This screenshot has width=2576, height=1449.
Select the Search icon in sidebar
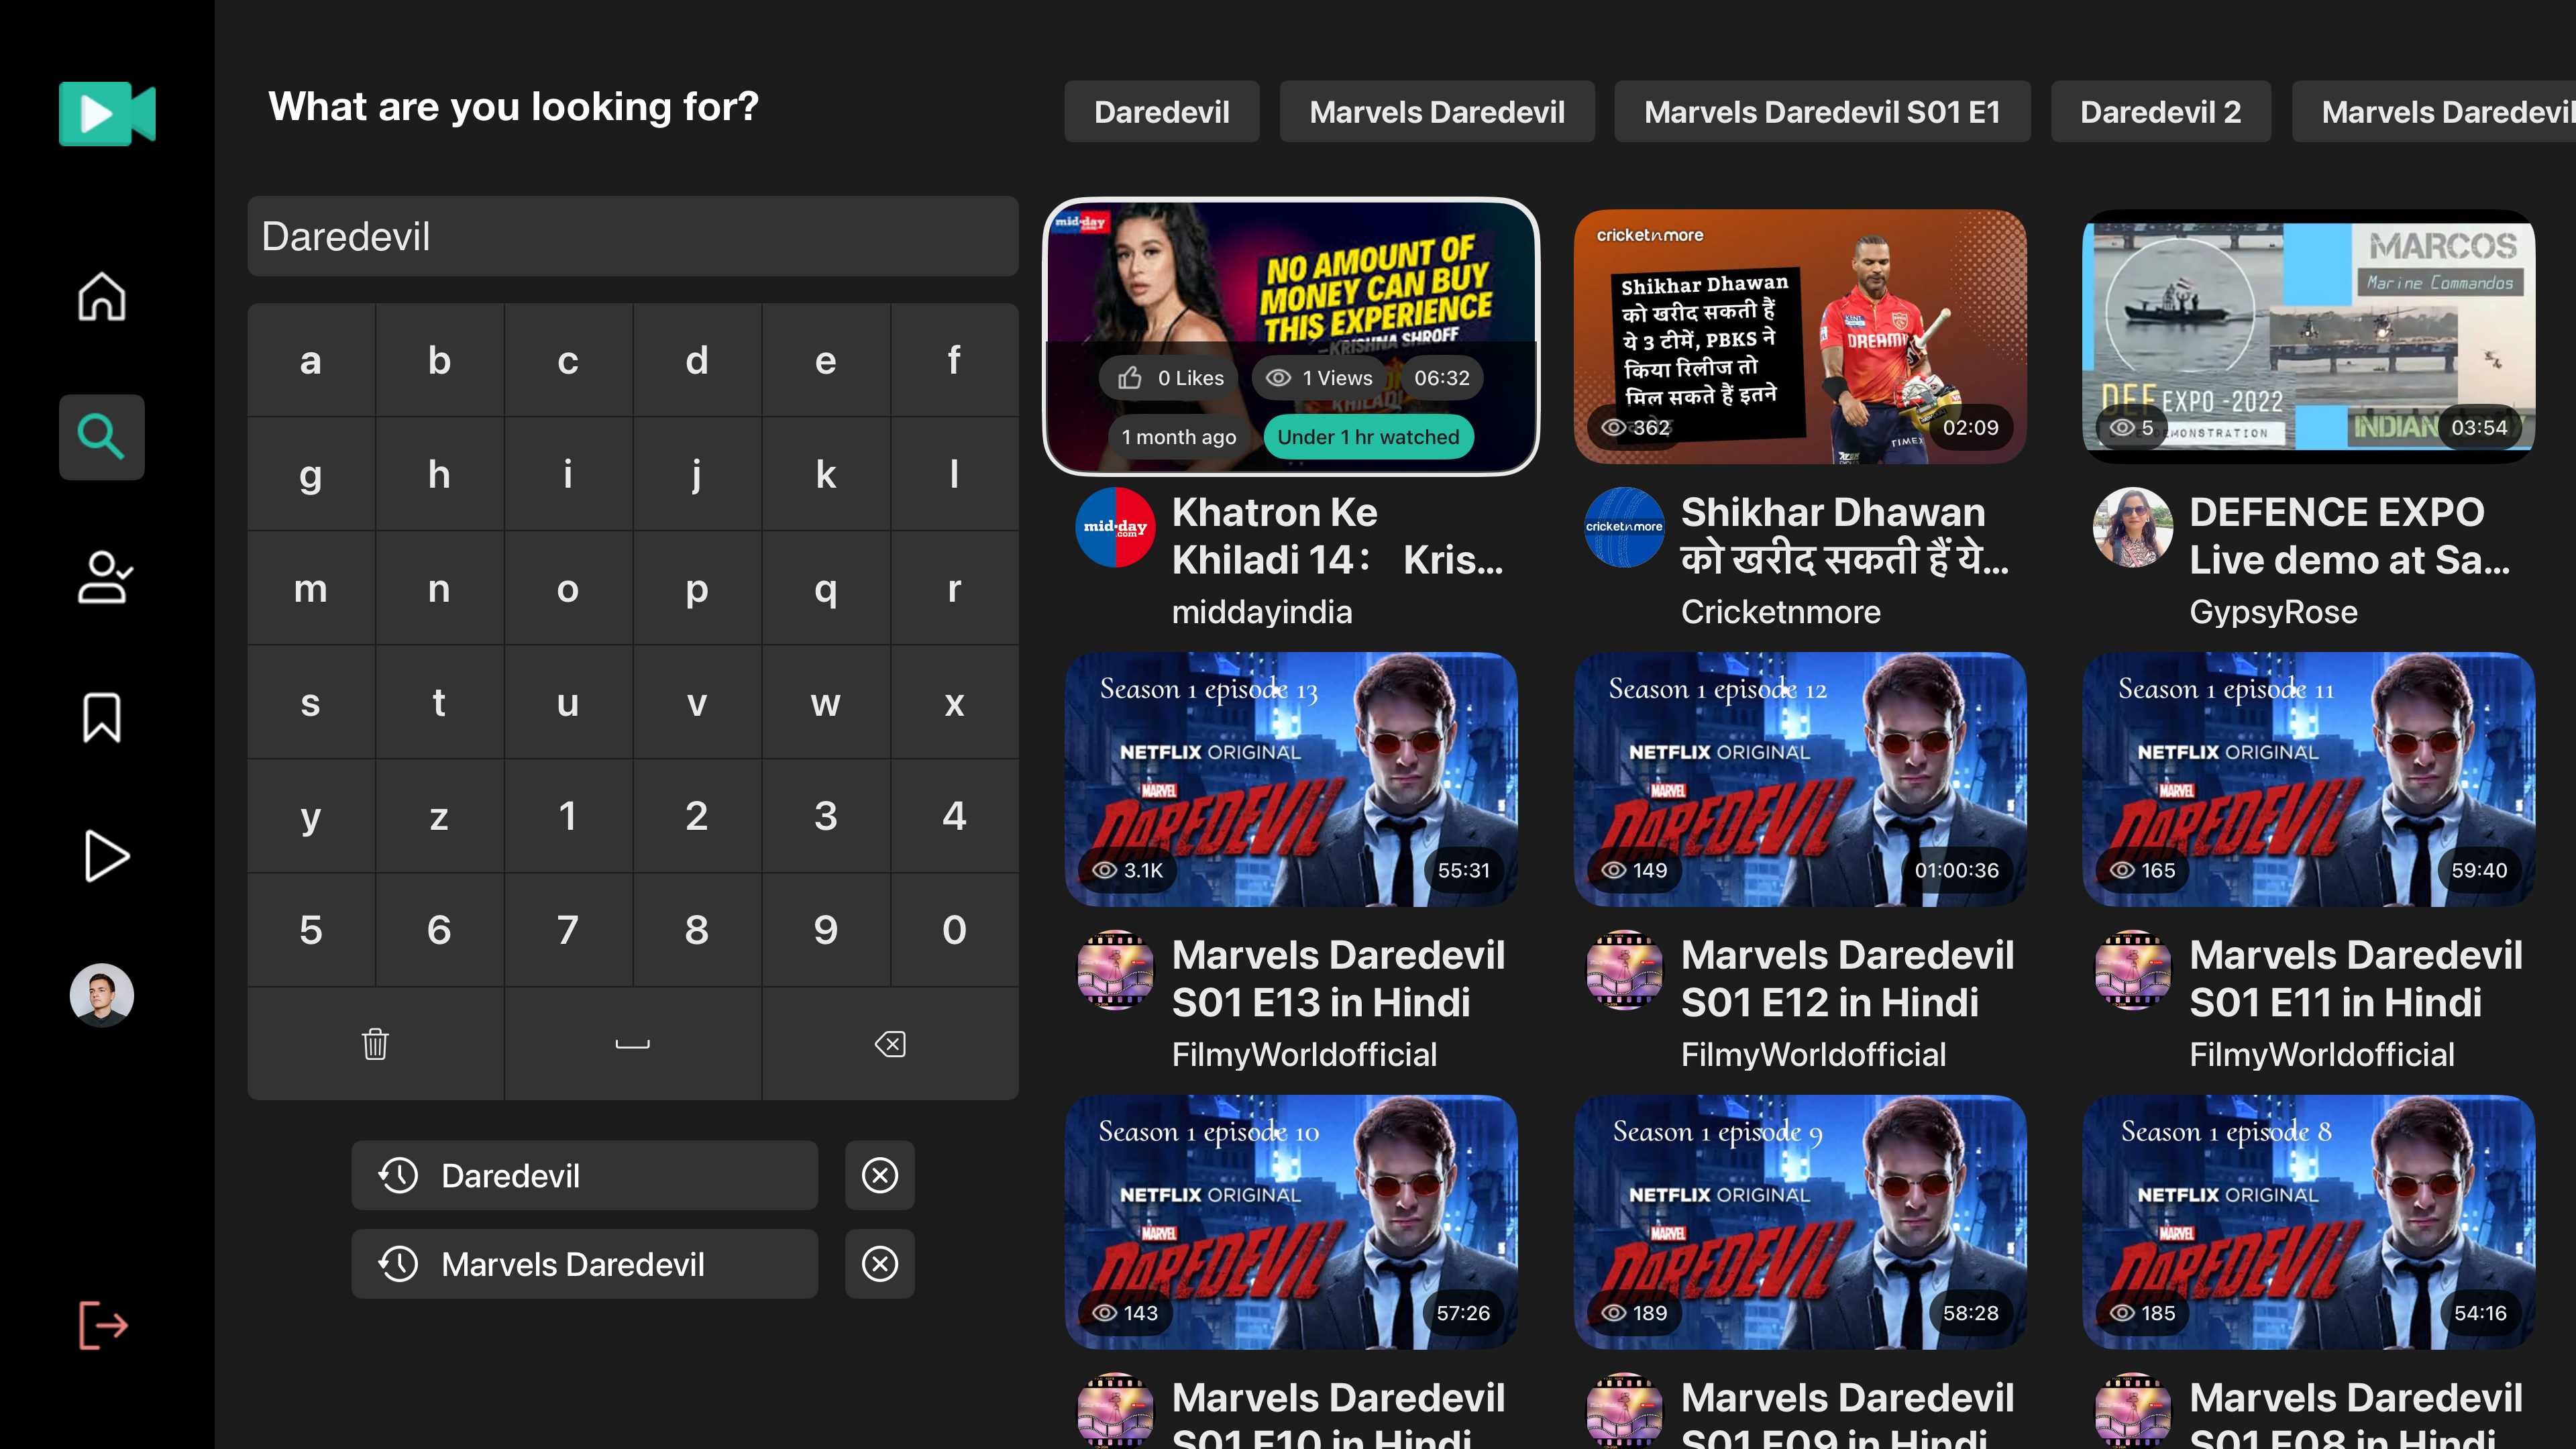point(102,437)
